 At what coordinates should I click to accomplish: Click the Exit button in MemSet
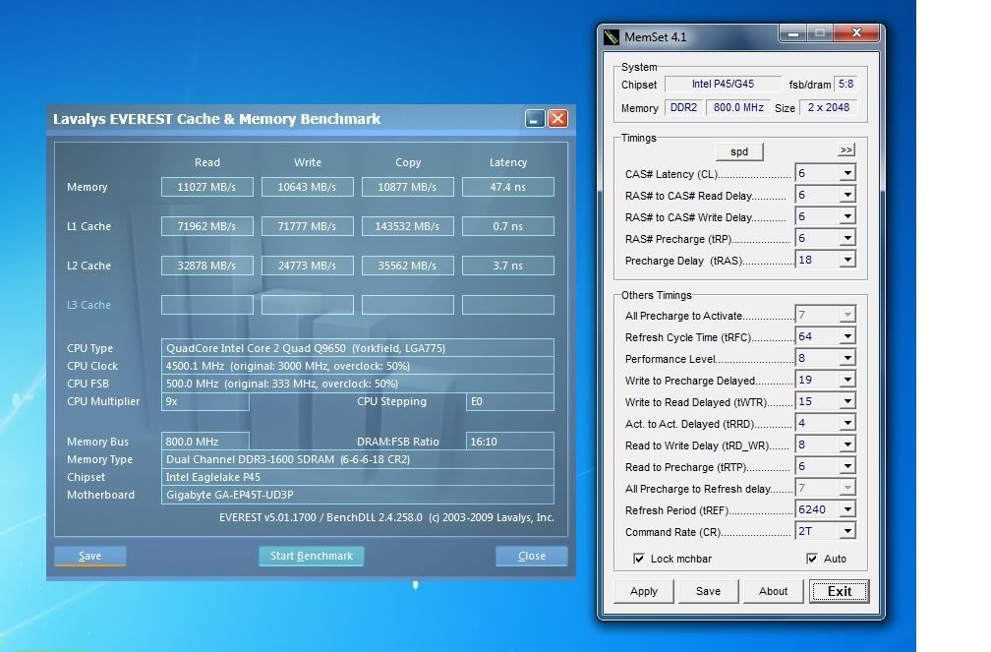tap(840, 591)
